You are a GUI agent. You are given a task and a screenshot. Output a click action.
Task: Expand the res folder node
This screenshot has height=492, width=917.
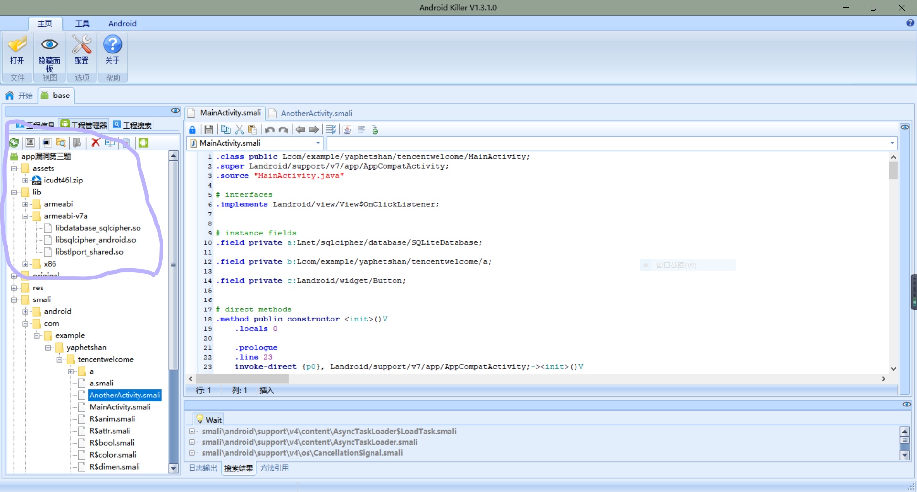point(14,288)
